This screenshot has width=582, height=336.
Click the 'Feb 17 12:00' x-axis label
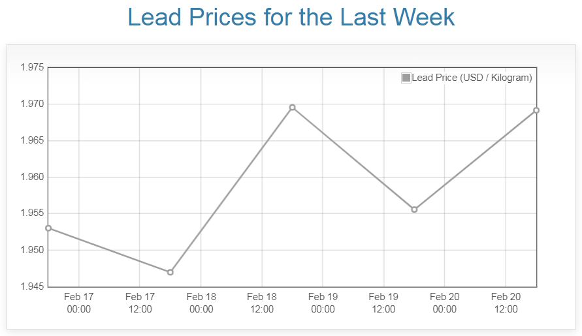pyautogui.click(x=140, y=303)
